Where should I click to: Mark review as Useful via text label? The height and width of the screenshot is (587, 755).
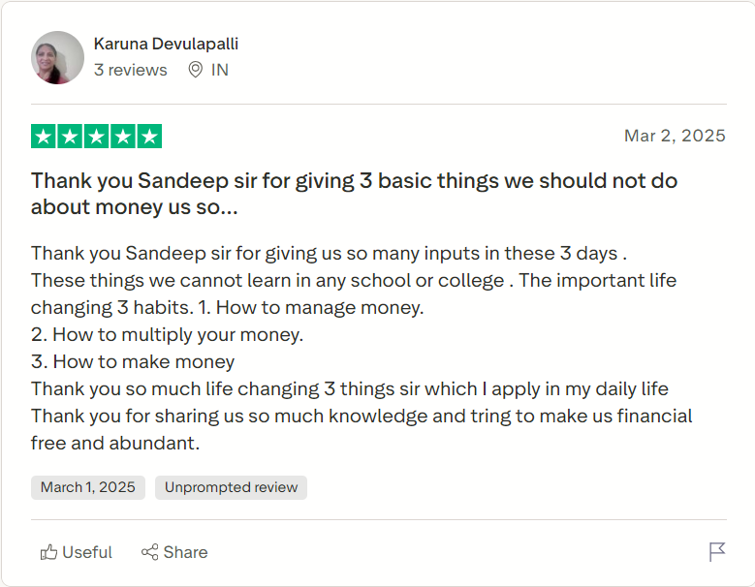87,552
